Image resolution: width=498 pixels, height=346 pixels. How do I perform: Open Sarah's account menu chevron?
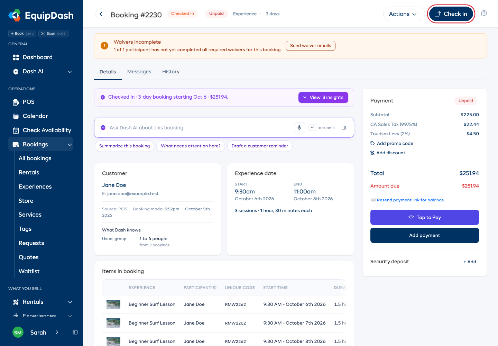point(57,333)
